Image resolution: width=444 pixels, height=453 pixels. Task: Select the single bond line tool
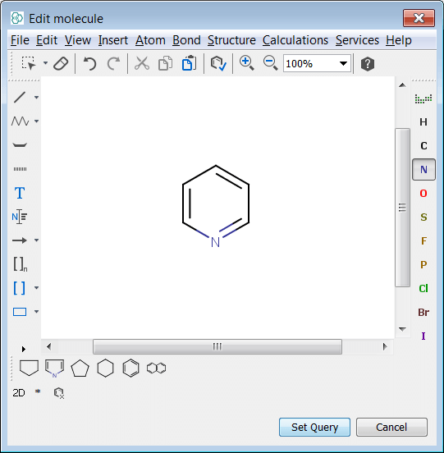(x=20, y=98)
